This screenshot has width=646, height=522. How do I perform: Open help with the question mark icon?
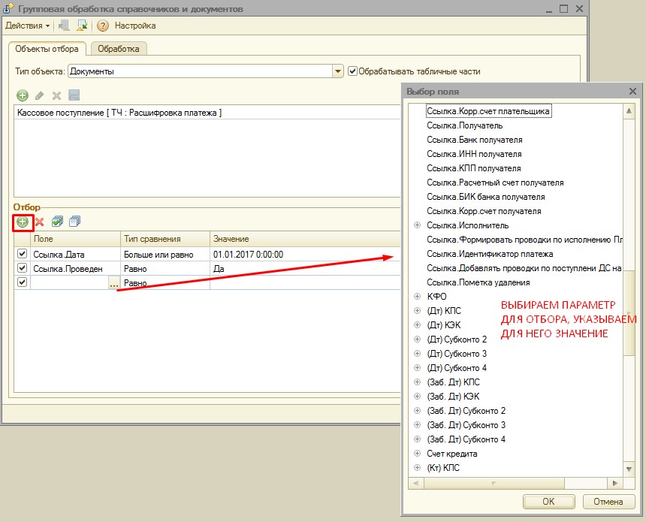coord(103,26)
